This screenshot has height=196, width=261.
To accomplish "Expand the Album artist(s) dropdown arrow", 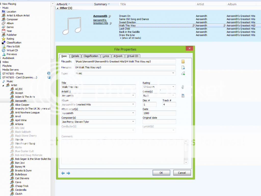I will tap(133, 113).
